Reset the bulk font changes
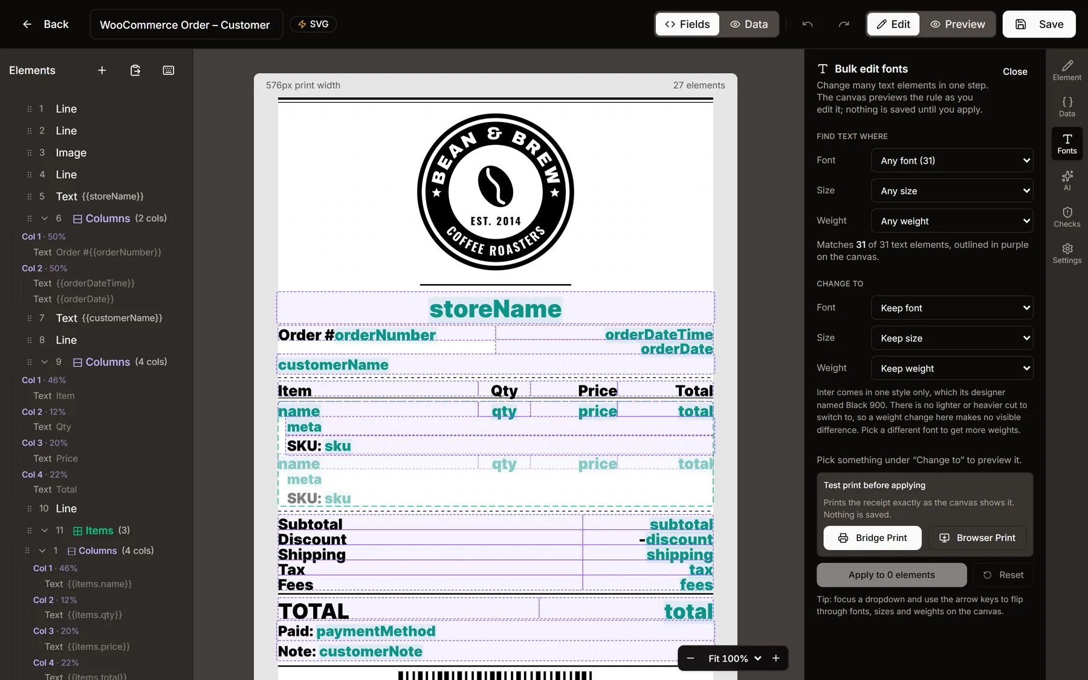The height and width of the screenshot is (680, 1088). point(1003,575)
